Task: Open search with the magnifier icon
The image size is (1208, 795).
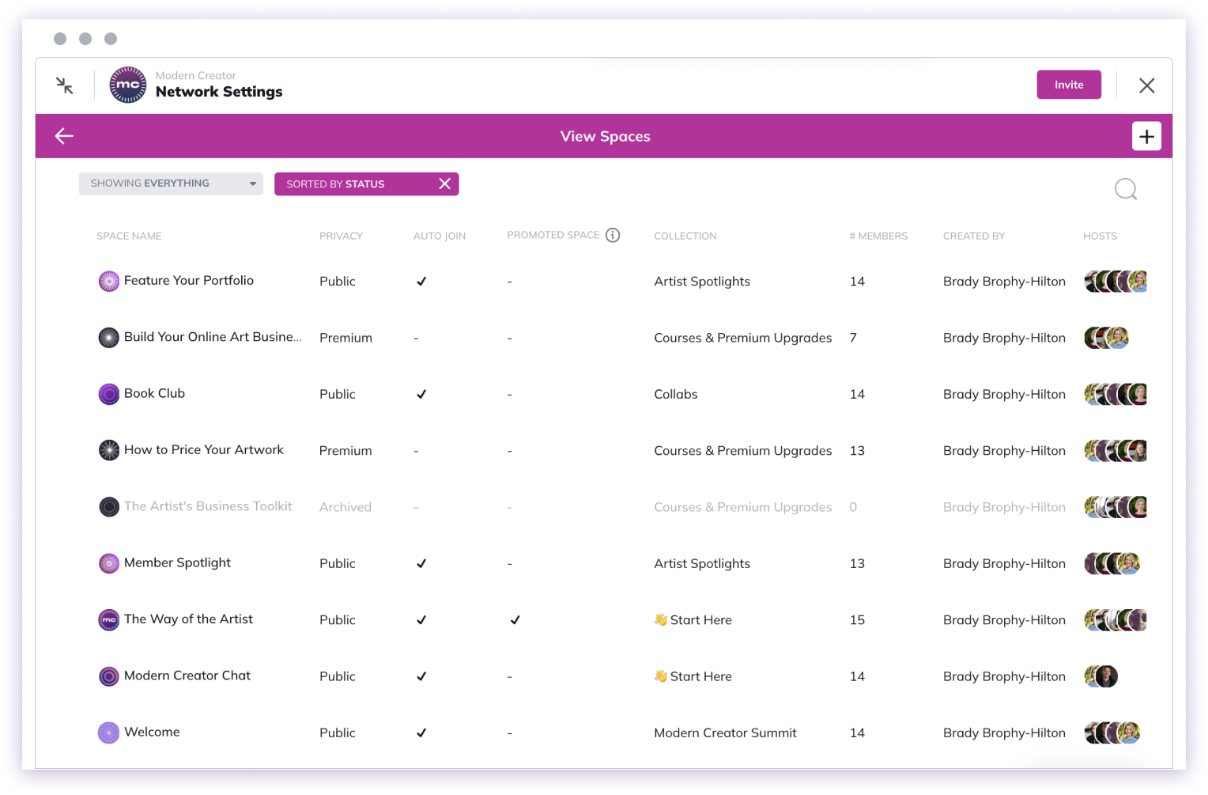Action: (1126, 189)
